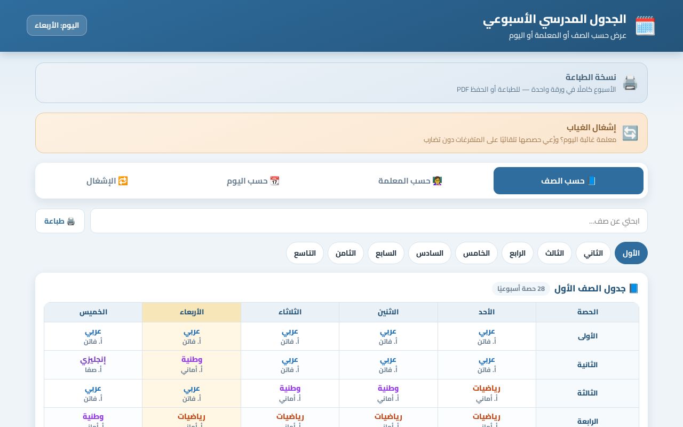Viewport: 683px width, 427px height.
Task: Select the الثالث grade chip
Action: [554, 253]
